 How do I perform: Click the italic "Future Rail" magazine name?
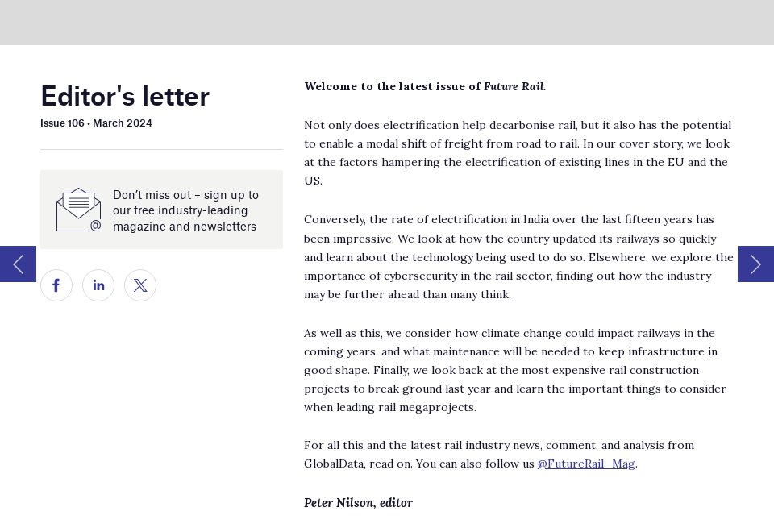click(x=514, y=86)
